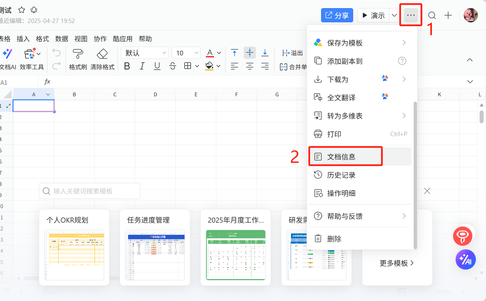Click the Format Painter (格式刷) icon
Screen dimensions: 486x301
tap(78, 54)
